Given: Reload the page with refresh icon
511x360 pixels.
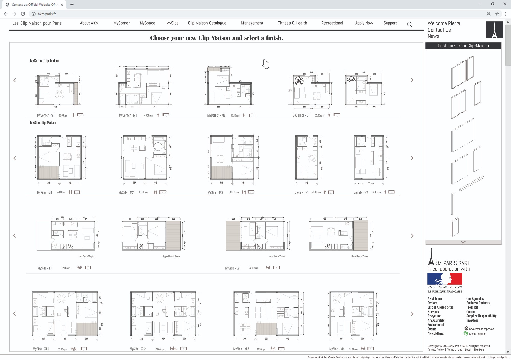Looking at the screenshot, I should [x=23, y=14].
